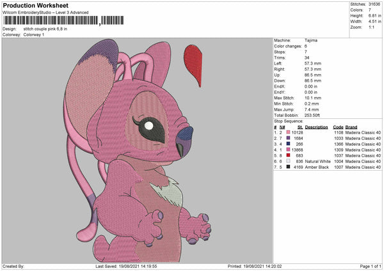Click the 'Colorway 1' value

point(34,35)
